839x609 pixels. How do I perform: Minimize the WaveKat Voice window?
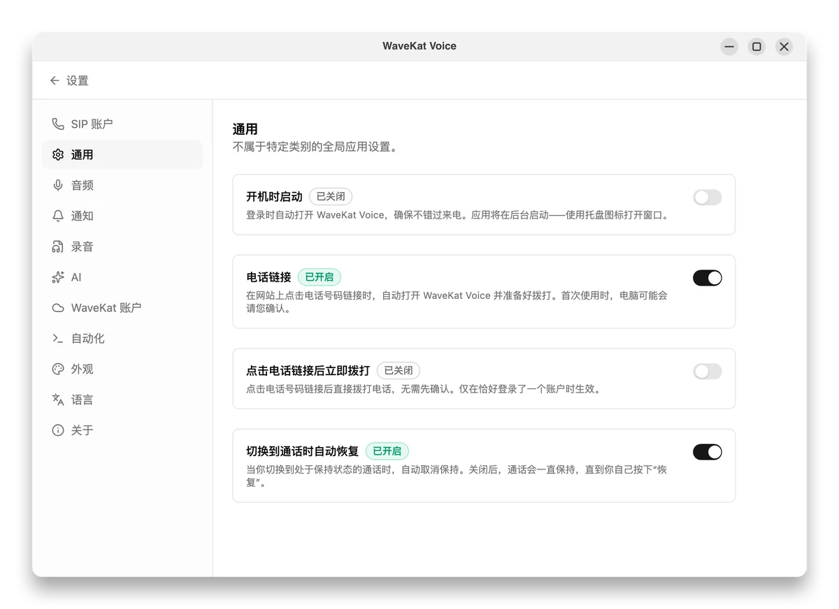729,47
